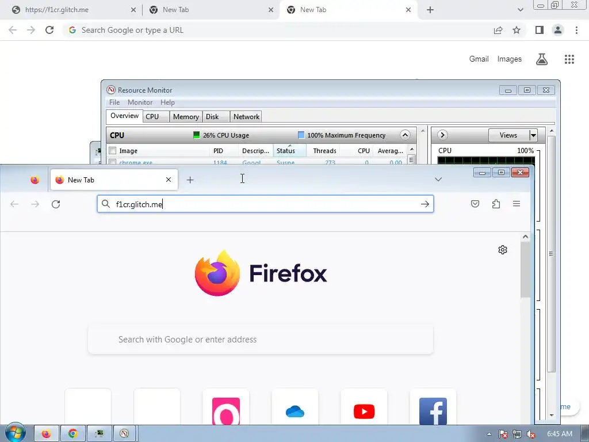This screenshot has width=589, height=442.
Task: Open Firefox from taskbar
Action: 46,434
